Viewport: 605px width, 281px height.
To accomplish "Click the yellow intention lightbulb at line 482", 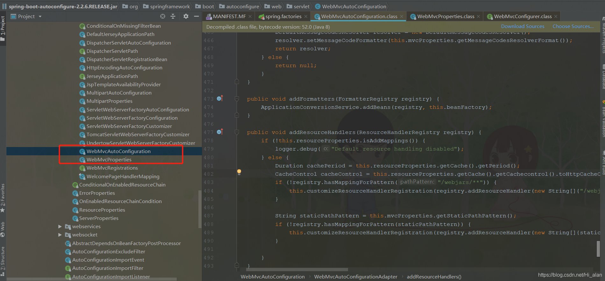I will [239, 172].
